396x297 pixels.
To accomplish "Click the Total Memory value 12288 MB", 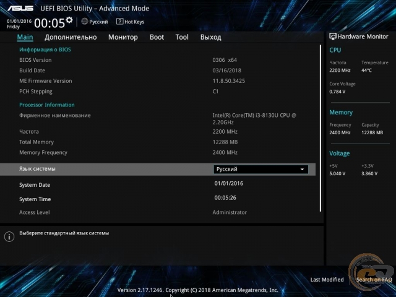I will click(x=225, y=142).
